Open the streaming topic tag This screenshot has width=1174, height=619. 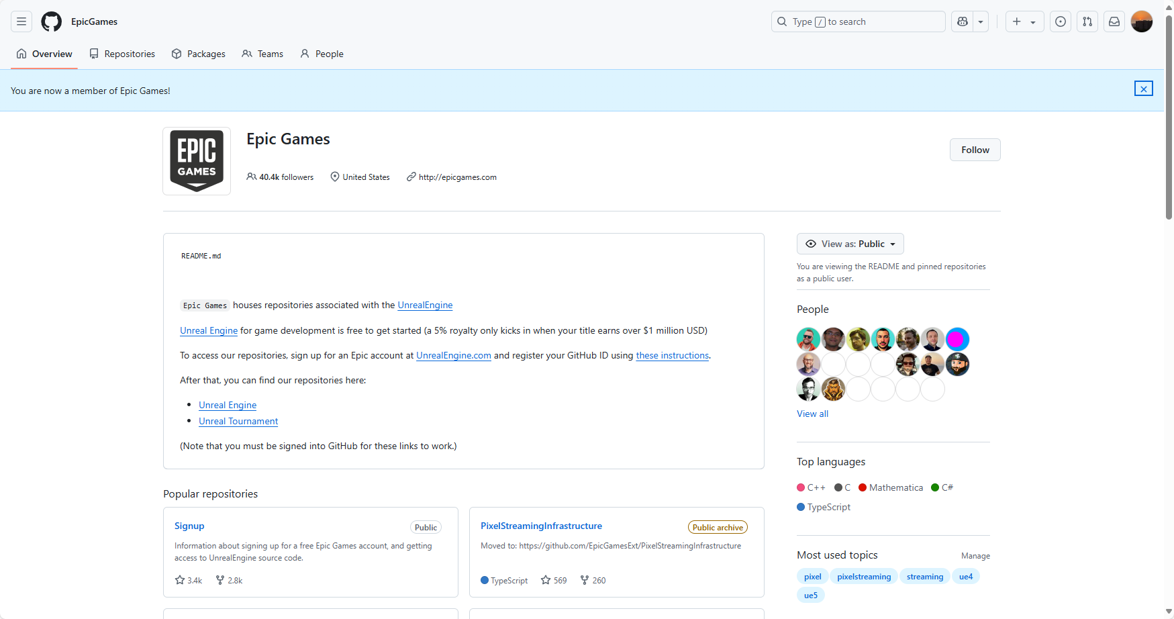coord(924,576)
